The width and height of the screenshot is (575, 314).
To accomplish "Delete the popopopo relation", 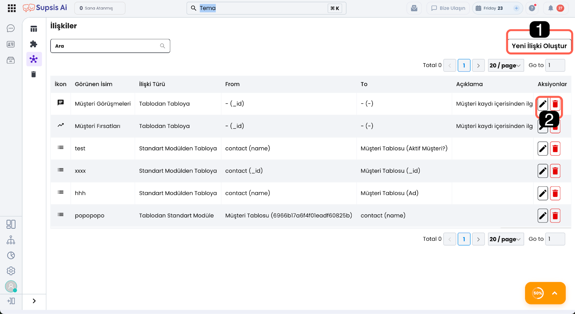I will 555,216.
